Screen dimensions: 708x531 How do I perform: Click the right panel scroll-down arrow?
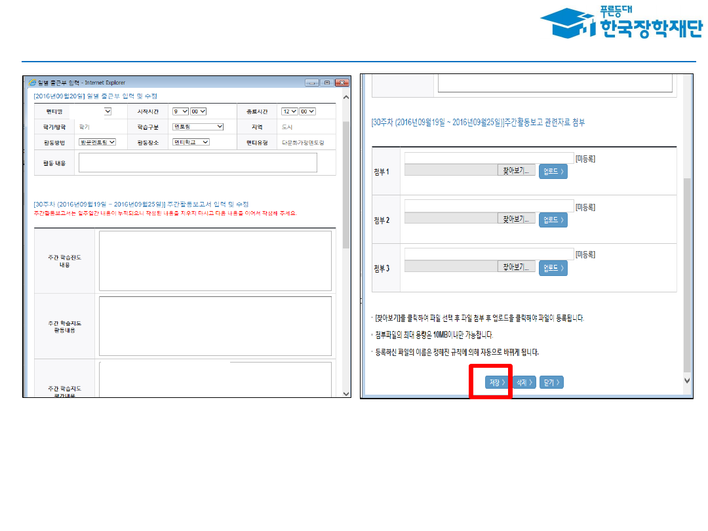click(687, 380)
